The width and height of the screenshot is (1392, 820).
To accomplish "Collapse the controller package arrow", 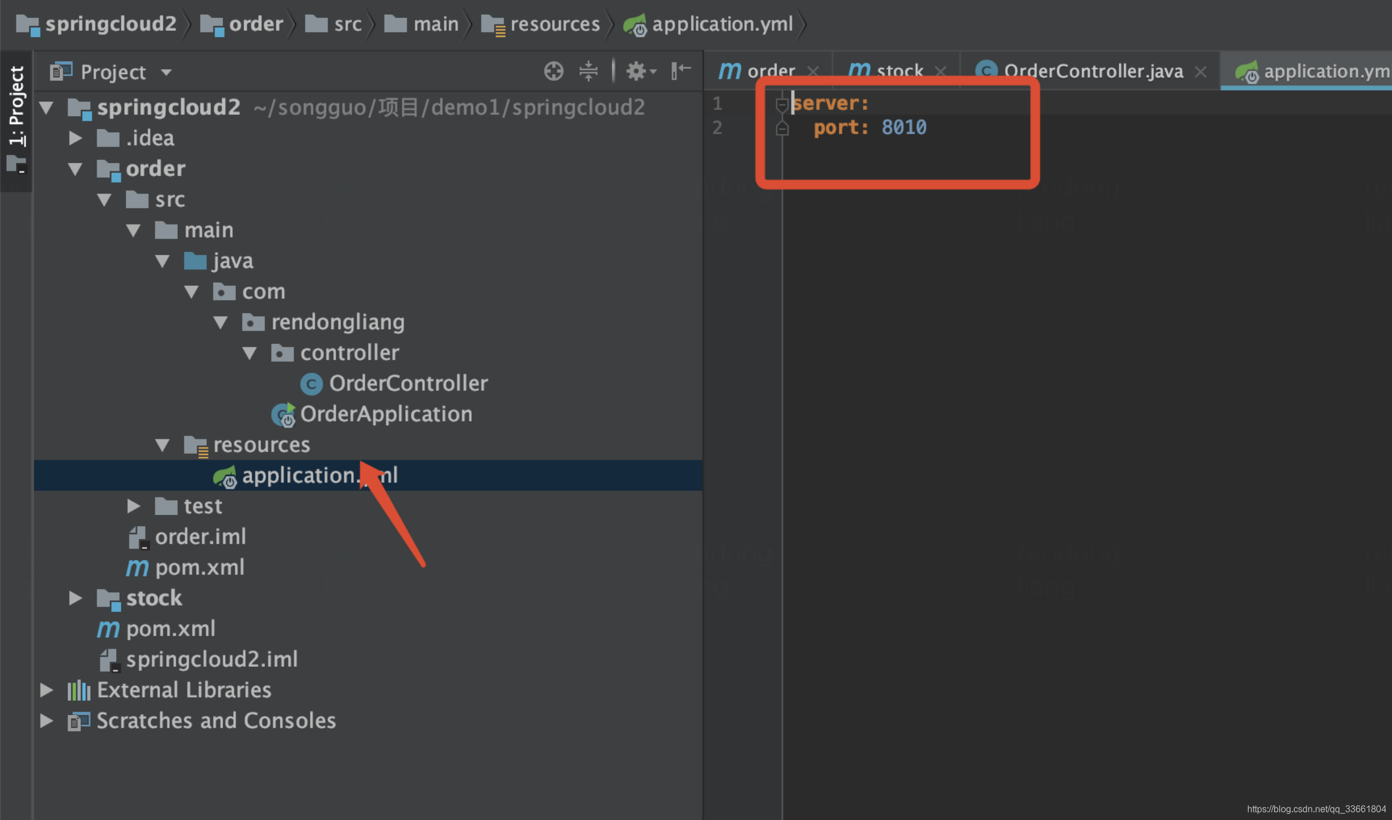I will click(250, 353).
